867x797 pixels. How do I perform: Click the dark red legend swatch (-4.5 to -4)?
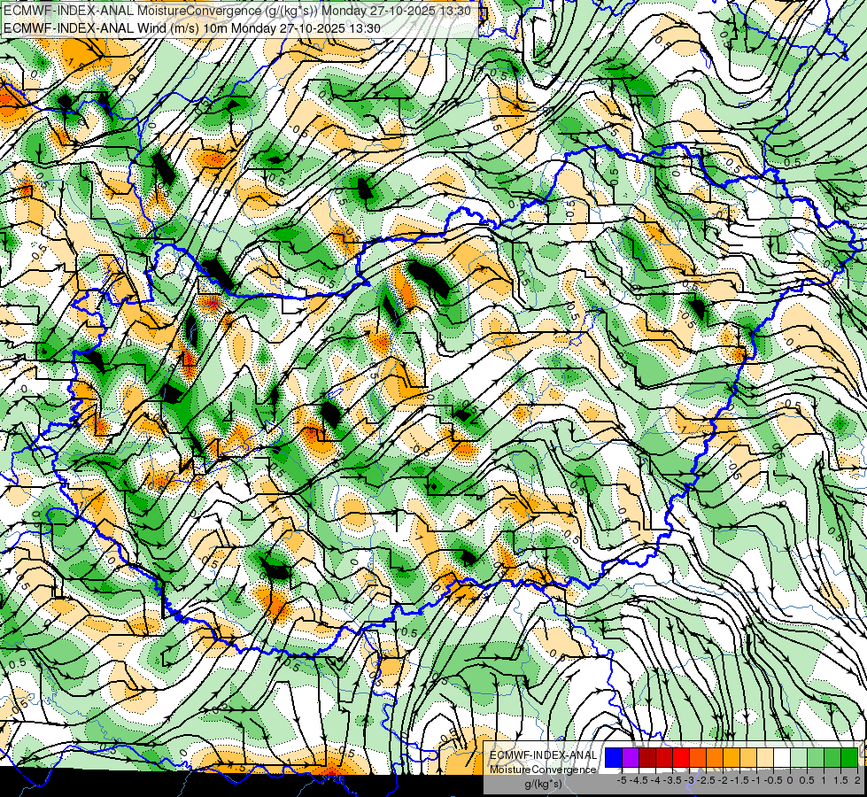point(647,757)
